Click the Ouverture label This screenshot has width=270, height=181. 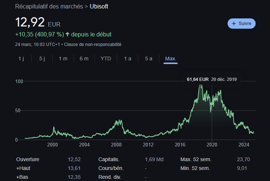28,159
